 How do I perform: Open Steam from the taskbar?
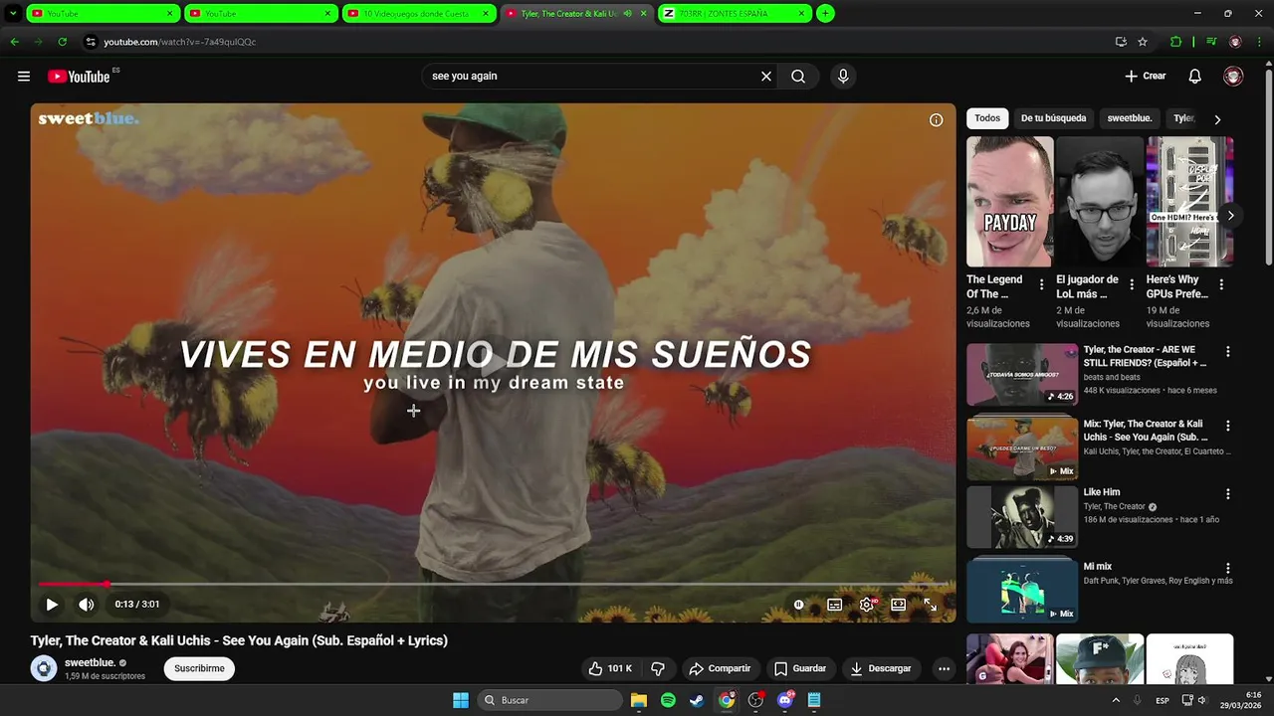[x=697, y=700]
